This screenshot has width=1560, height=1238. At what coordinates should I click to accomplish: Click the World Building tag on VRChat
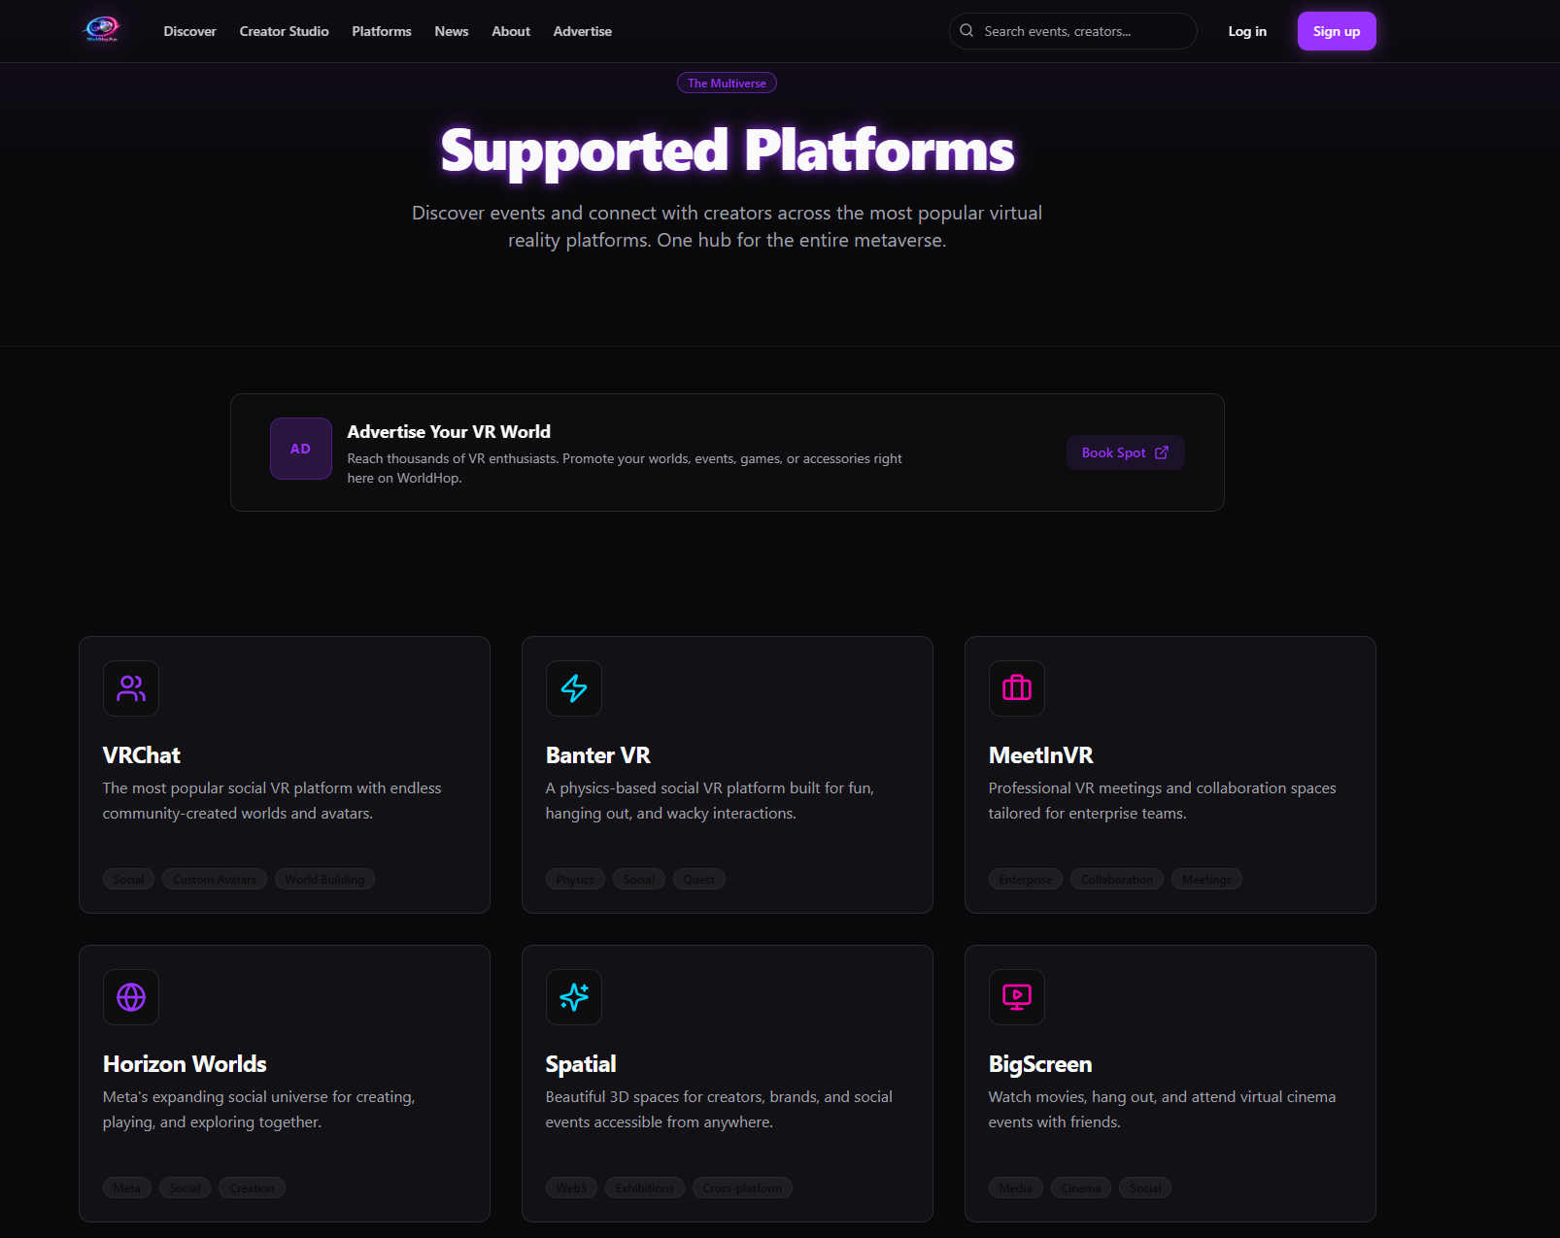point(324,879)
